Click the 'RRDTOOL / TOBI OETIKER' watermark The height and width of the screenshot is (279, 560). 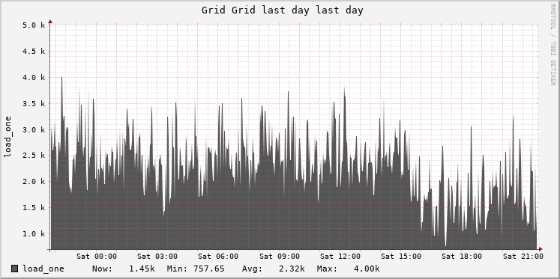553,45
